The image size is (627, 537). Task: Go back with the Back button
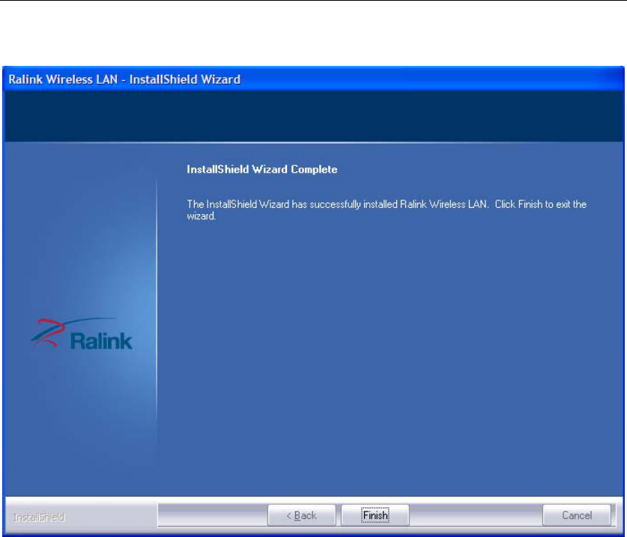pyautogui.click(x=301, y=515)
